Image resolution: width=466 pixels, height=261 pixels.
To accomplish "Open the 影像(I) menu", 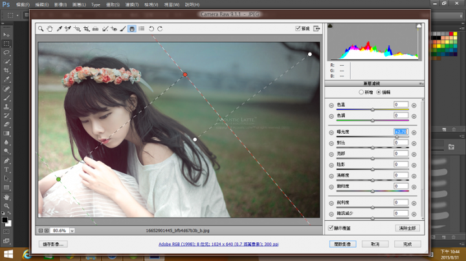I will pyautogui.click(x=61, y=5).
